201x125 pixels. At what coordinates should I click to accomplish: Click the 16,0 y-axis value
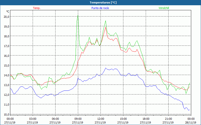6,56
